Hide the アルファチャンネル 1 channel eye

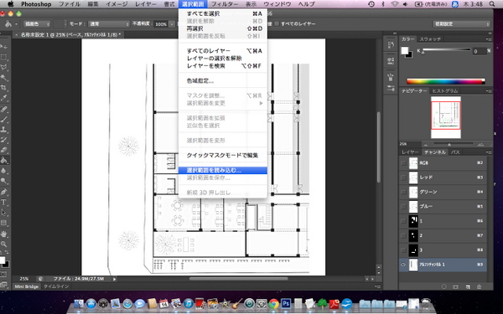[403, 265]
